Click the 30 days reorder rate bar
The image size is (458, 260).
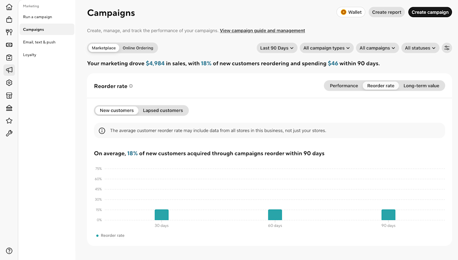[161, 215]
